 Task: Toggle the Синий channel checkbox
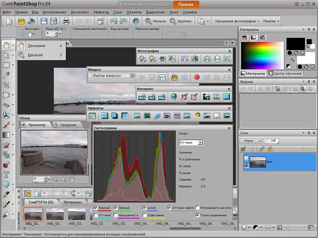(145, 208)
